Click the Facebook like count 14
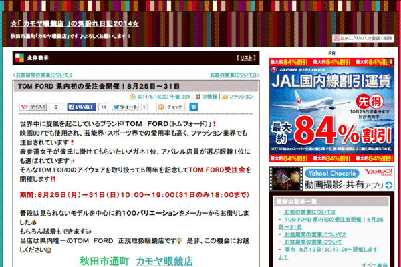Screen dimensions: 401x267 point(104,107)
